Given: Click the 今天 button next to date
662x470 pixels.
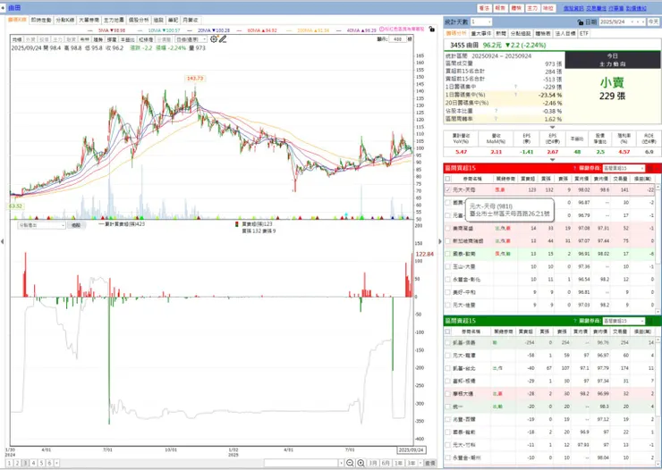Looking at the screenshot, I should (653, 22).
